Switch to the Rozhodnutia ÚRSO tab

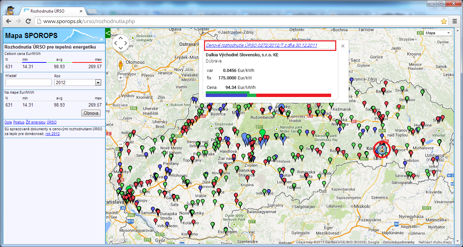tap(53, 11)
